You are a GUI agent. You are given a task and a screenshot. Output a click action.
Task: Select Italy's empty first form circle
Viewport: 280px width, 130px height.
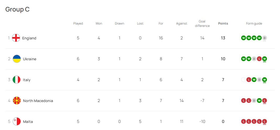click(243, 80)
